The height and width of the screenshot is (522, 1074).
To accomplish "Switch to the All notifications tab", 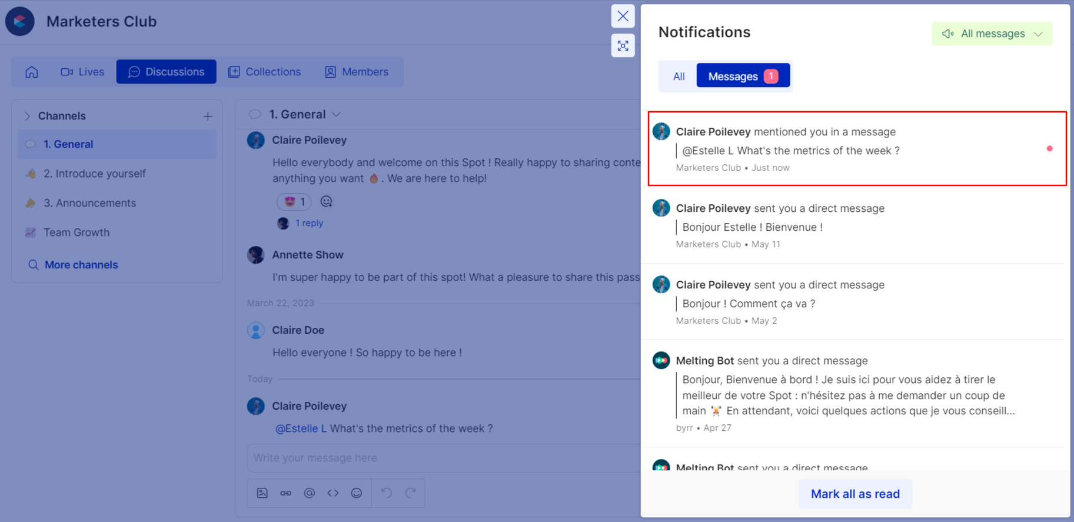I will pos(679,77).
